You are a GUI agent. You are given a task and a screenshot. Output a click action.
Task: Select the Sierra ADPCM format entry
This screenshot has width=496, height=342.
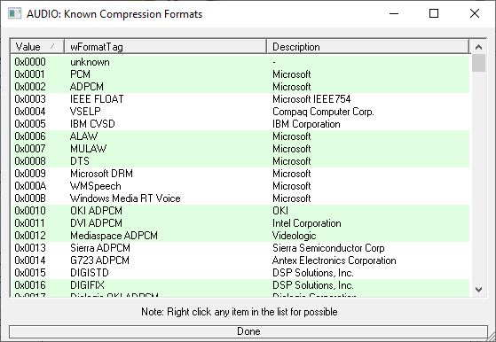click(100, 248)
